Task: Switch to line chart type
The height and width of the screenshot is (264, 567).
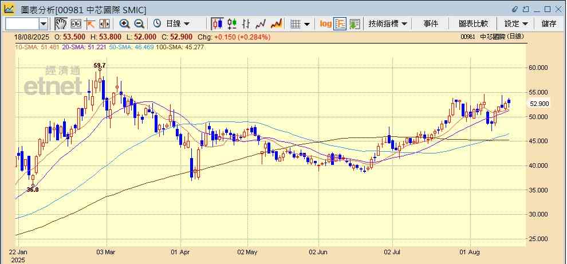Action: coord(261,24)
